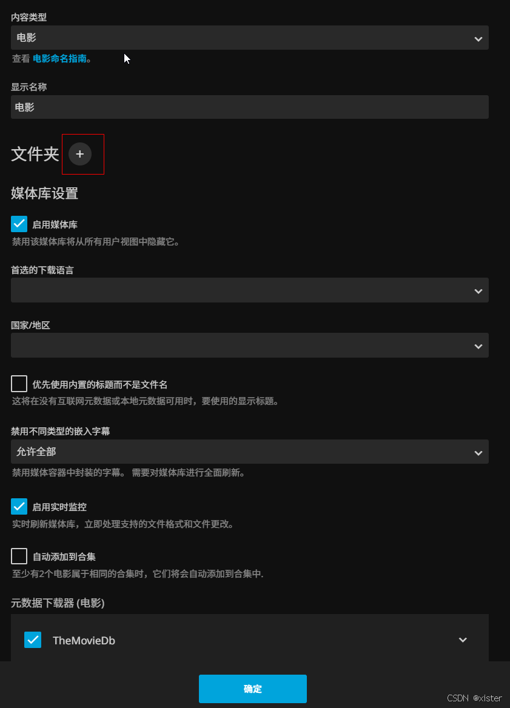Click into the 显示名称 text field

tap(250, 107)
